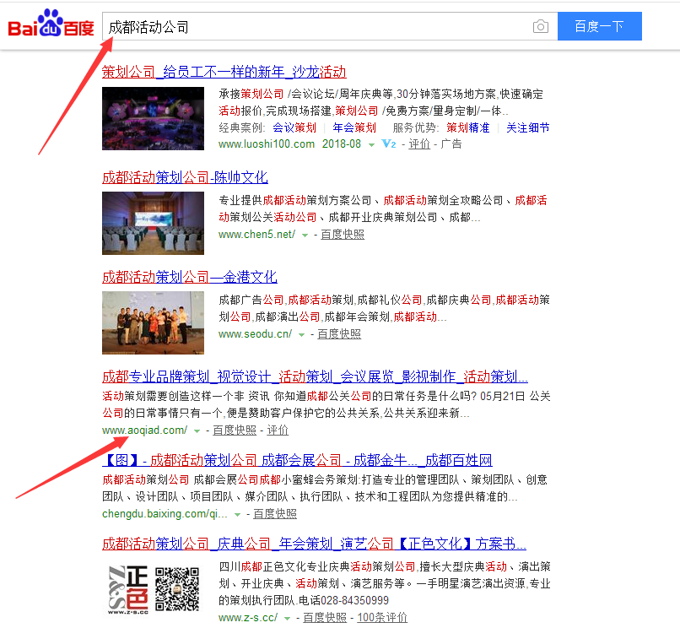Screen dimensions: 680x628
Task: Expand dropdown arrow beside www.seodu.cn
Action: click(x=301, y=335)
